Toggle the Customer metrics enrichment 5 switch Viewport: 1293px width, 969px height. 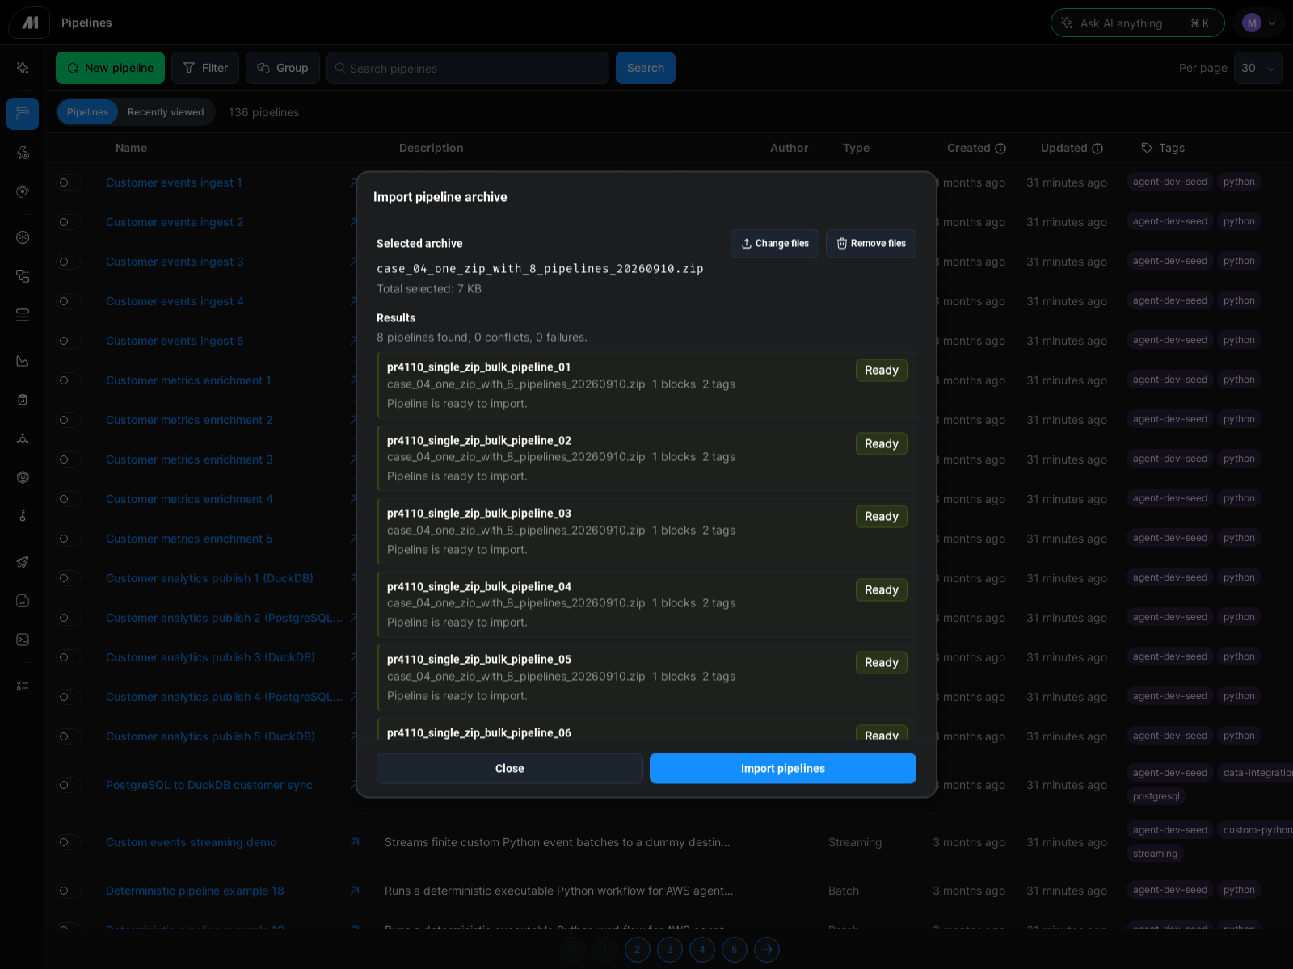[x=69, y=539]
